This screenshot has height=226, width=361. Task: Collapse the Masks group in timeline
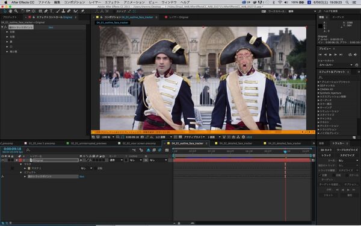point(21,164)
